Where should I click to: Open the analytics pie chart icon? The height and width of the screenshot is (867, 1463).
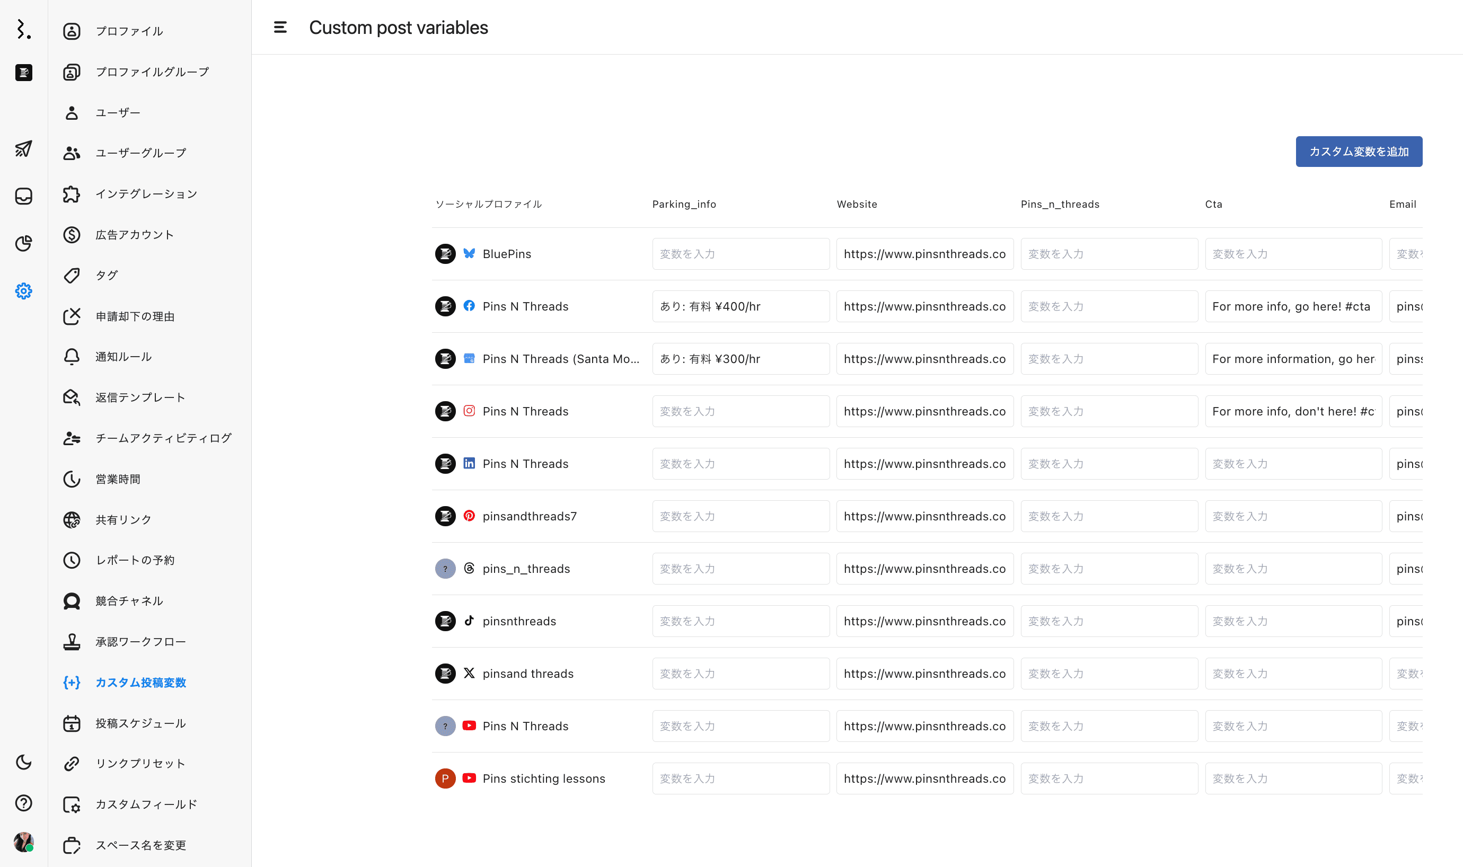[23, 243]
